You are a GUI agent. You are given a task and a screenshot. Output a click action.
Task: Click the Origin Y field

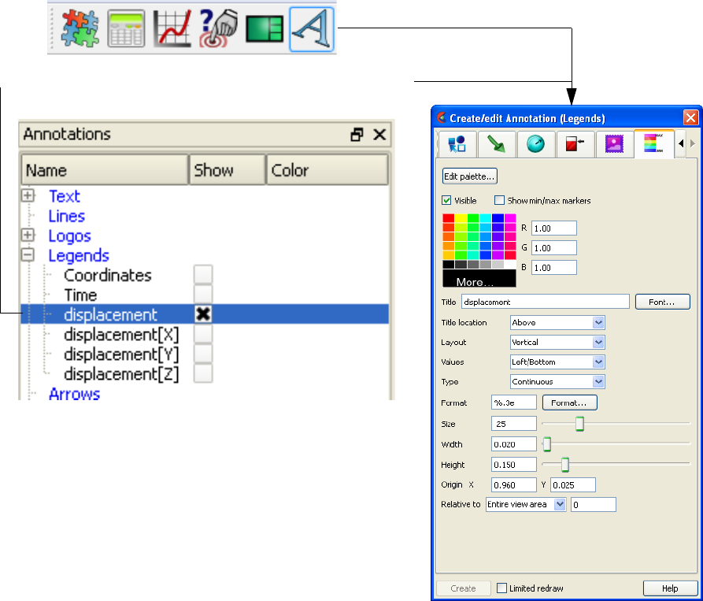coord(573,485)
